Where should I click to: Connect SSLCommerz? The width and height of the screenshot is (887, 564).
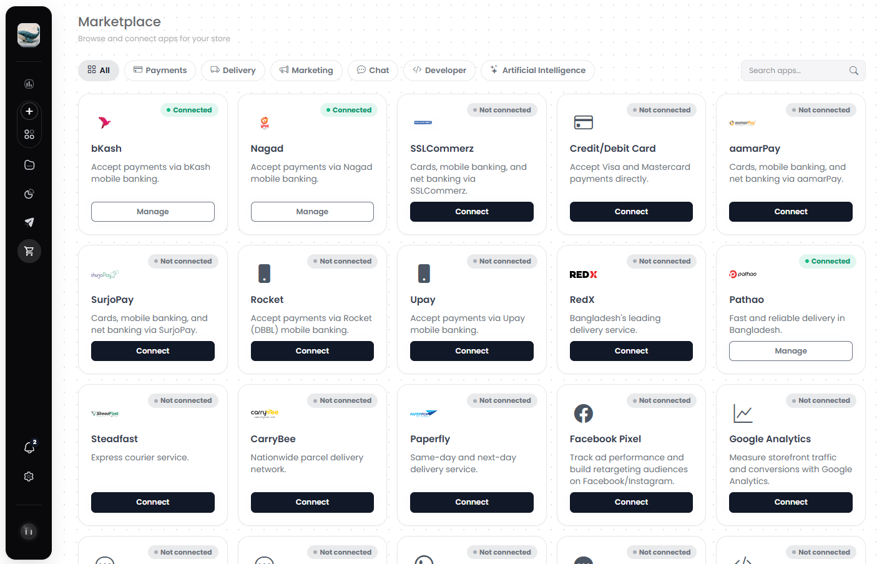tap(472, 212)
